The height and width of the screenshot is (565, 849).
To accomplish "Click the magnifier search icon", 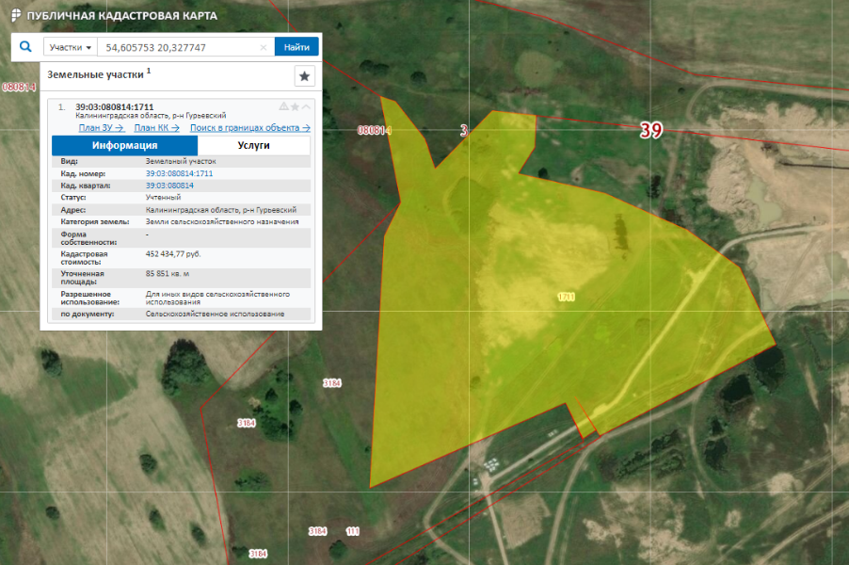I will (25, 47).
